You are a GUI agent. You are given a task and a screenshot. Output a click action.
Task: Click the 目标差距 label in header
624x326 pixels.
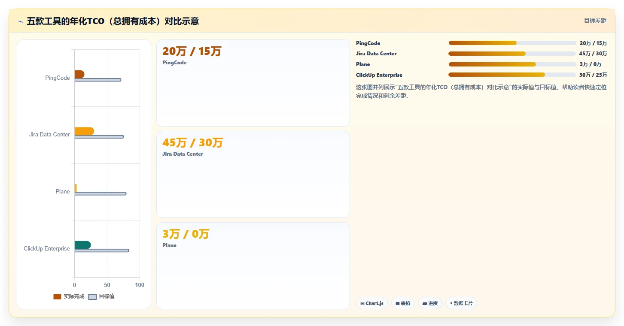tap(595, 21)
